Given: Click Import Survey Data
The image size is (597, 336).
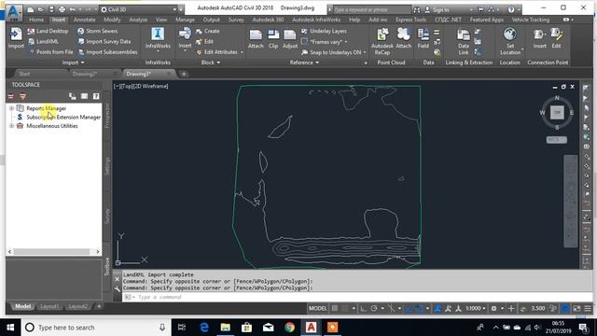Looking at the screenshot, I should click(104, 41).
